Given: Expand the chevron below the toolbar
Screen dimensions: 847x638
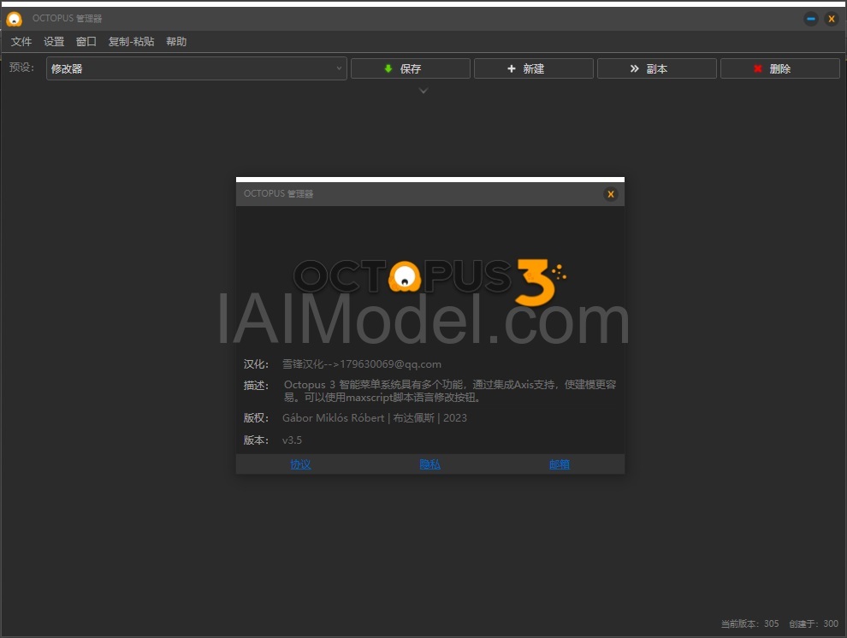Looking at the screenshot, I should coord(423,91).
